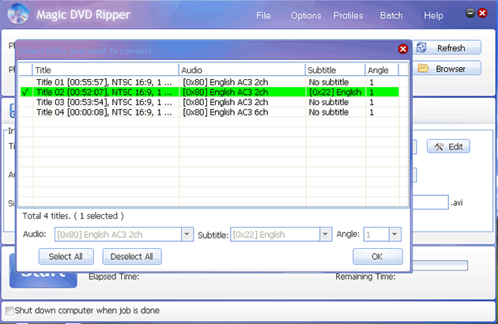The width and height of the screenshot is (498, 324).
Task: Uncheck the Title 02 checkmark
Action: tap(25, 92)
